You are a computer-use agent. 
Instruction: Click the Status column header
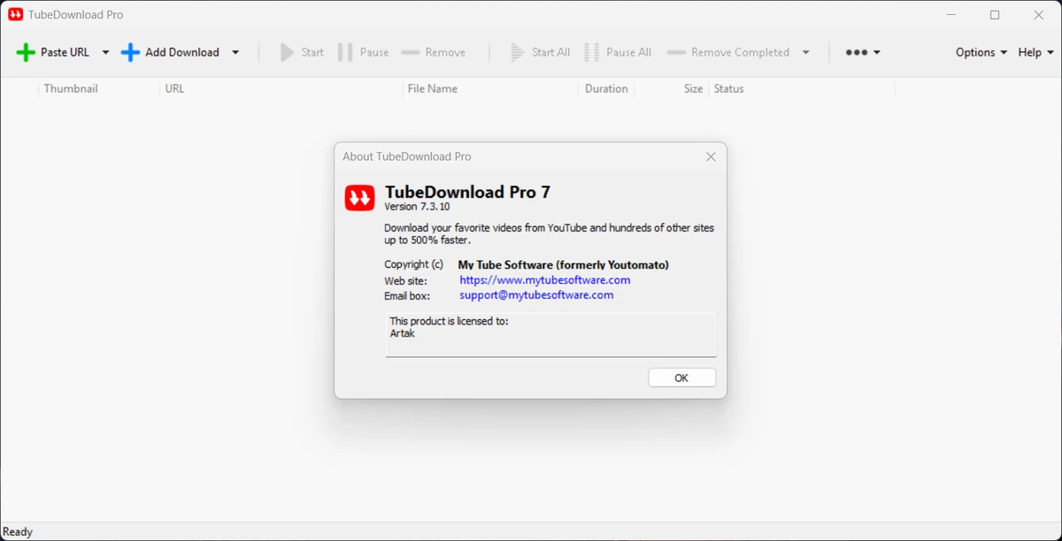pyautogui.click(x=728, y=88)
